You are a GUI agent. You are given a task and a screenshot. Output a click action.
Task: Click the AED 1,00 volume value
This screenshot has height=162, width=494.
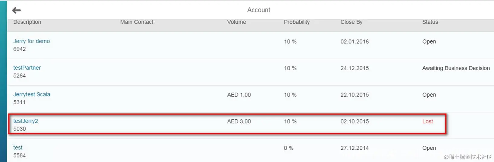pyautogui.click(x=239, y=95)
